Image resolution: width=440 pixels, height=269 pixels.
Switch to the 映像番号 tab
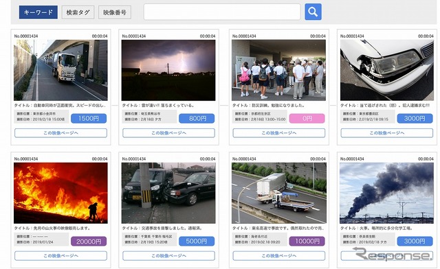point(115,12)
